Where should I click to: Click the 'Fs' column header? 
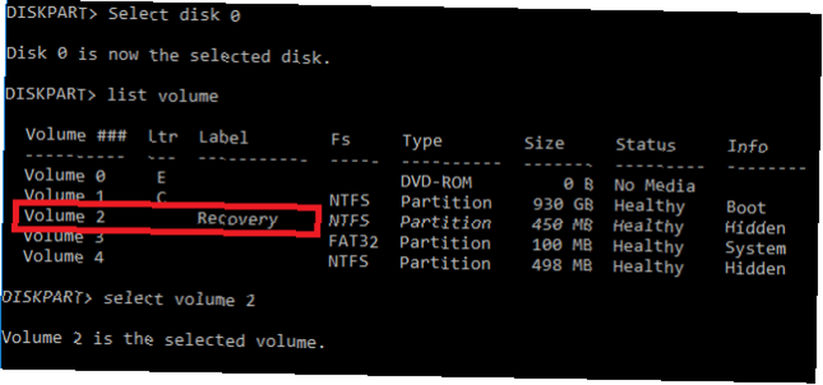[x=341, y=140]
